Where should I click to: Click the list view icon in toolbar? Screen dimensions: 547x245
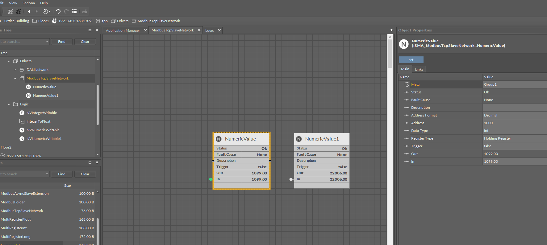[x=74, y=11]
